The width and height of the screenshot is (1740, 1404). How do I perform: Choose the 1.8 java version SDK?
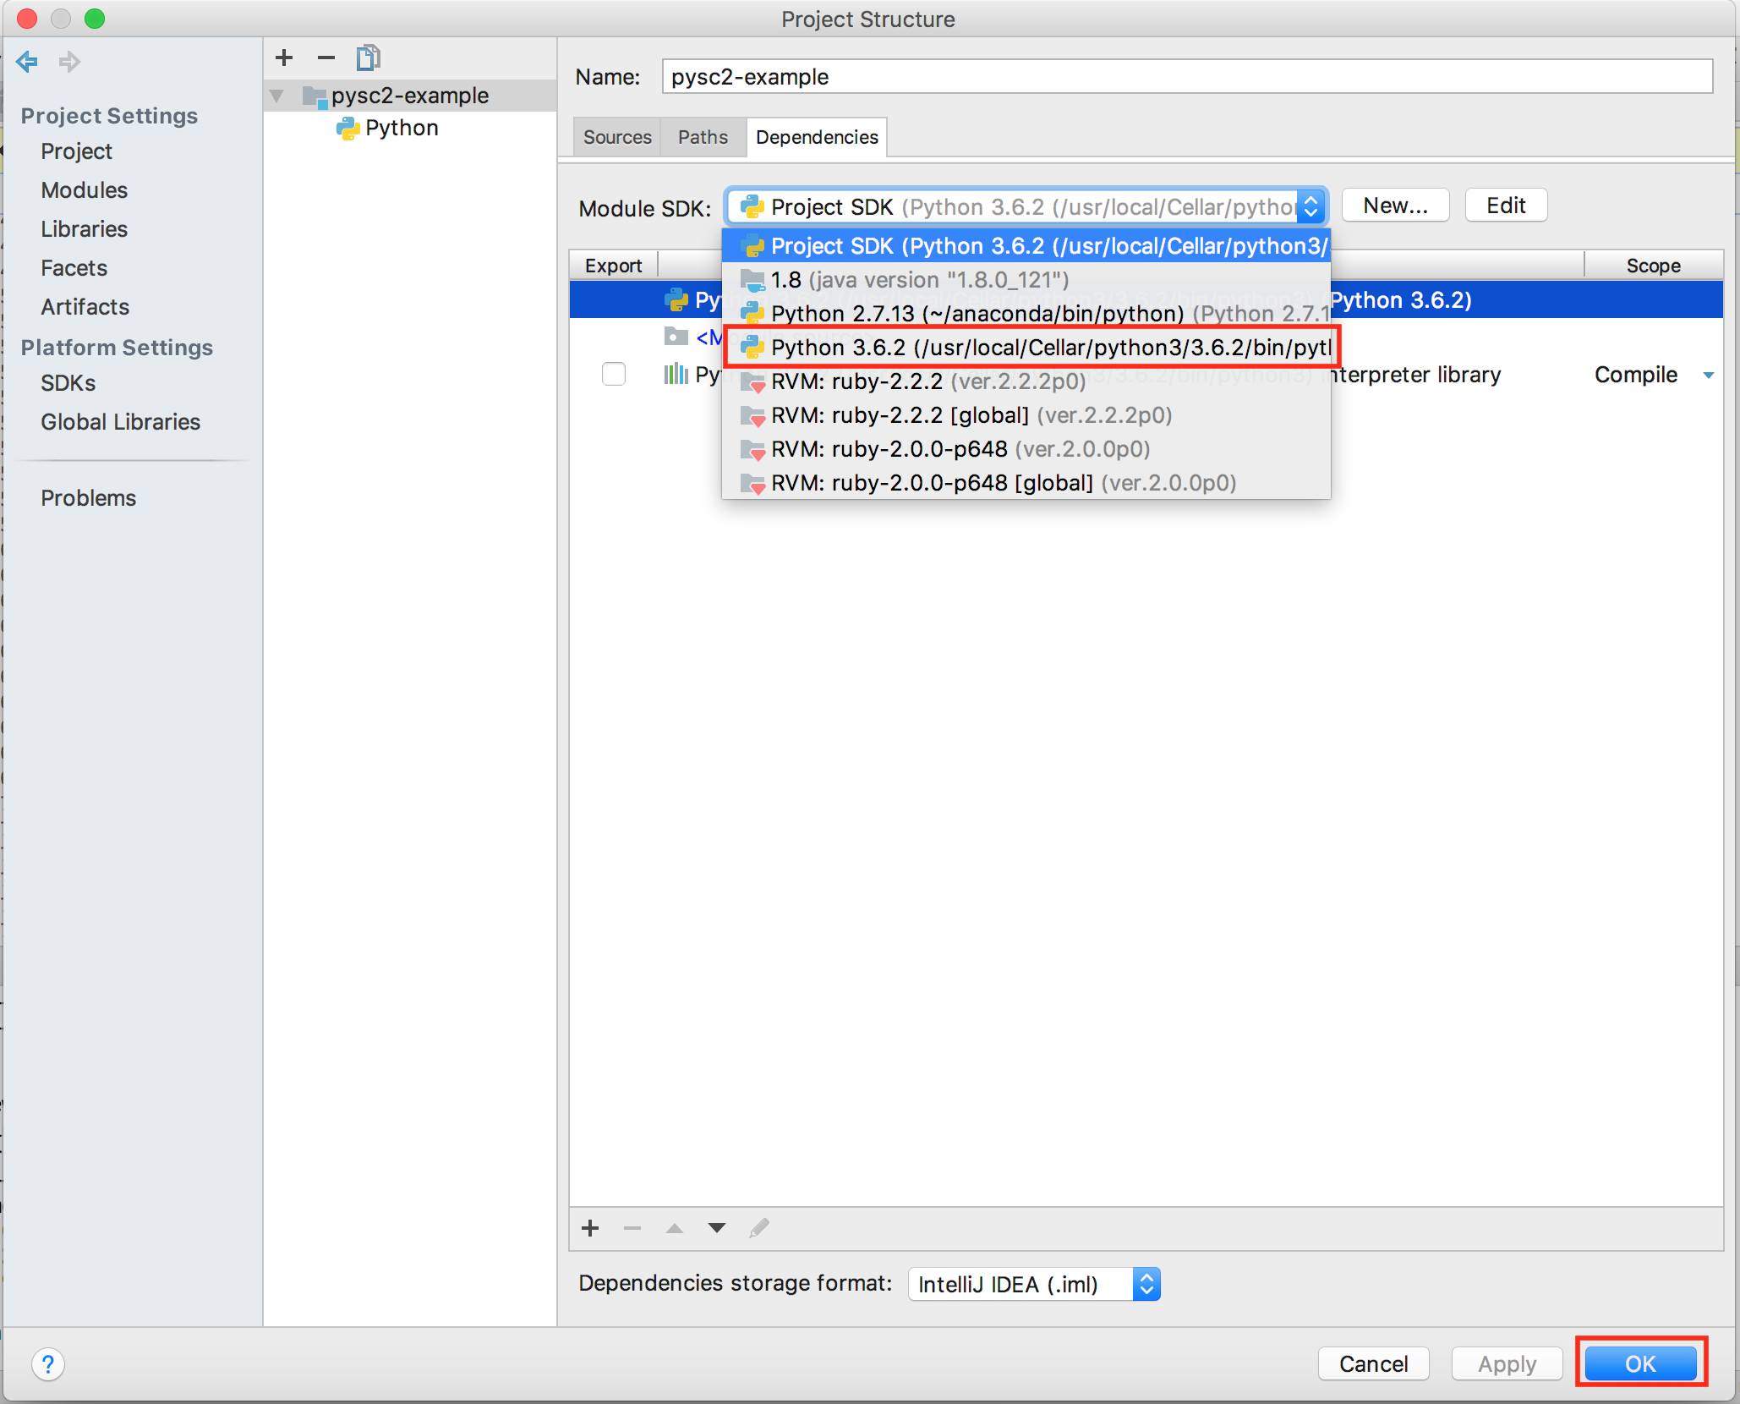919,280
